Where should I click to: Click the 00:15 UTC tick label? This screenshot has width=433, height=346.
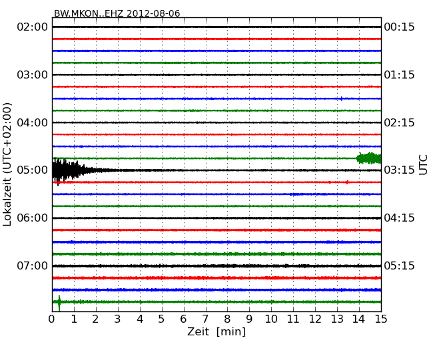point(399,27)
